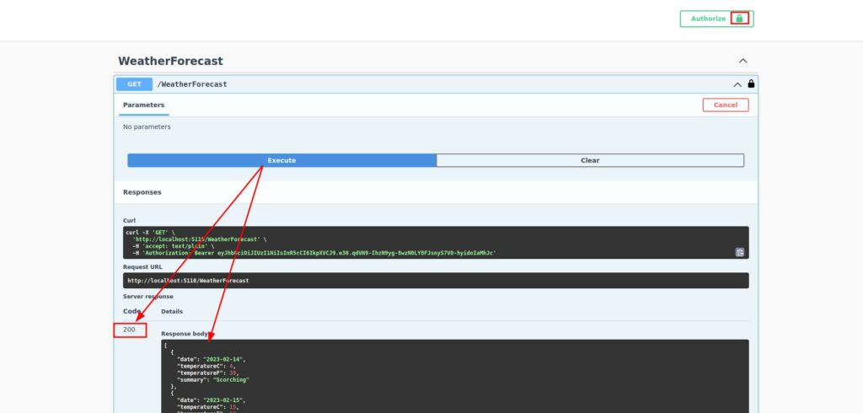863x413 pixels.
Task: Click inside the Response body JSON block
Action: click(x=453, y=379)
